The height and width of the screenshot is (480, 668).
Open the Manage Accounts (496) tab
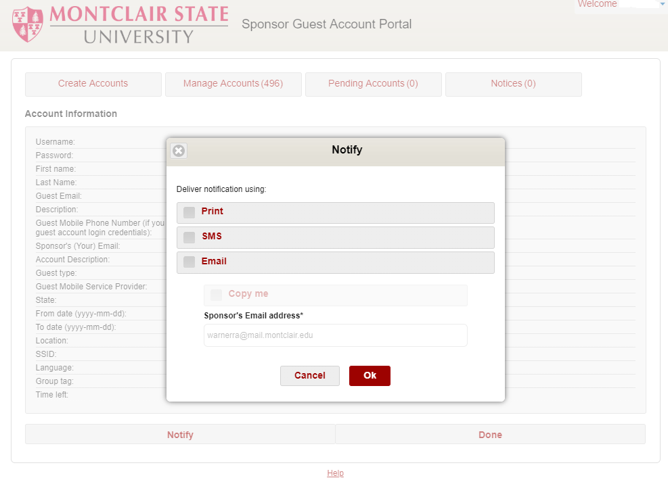(233, 84)
